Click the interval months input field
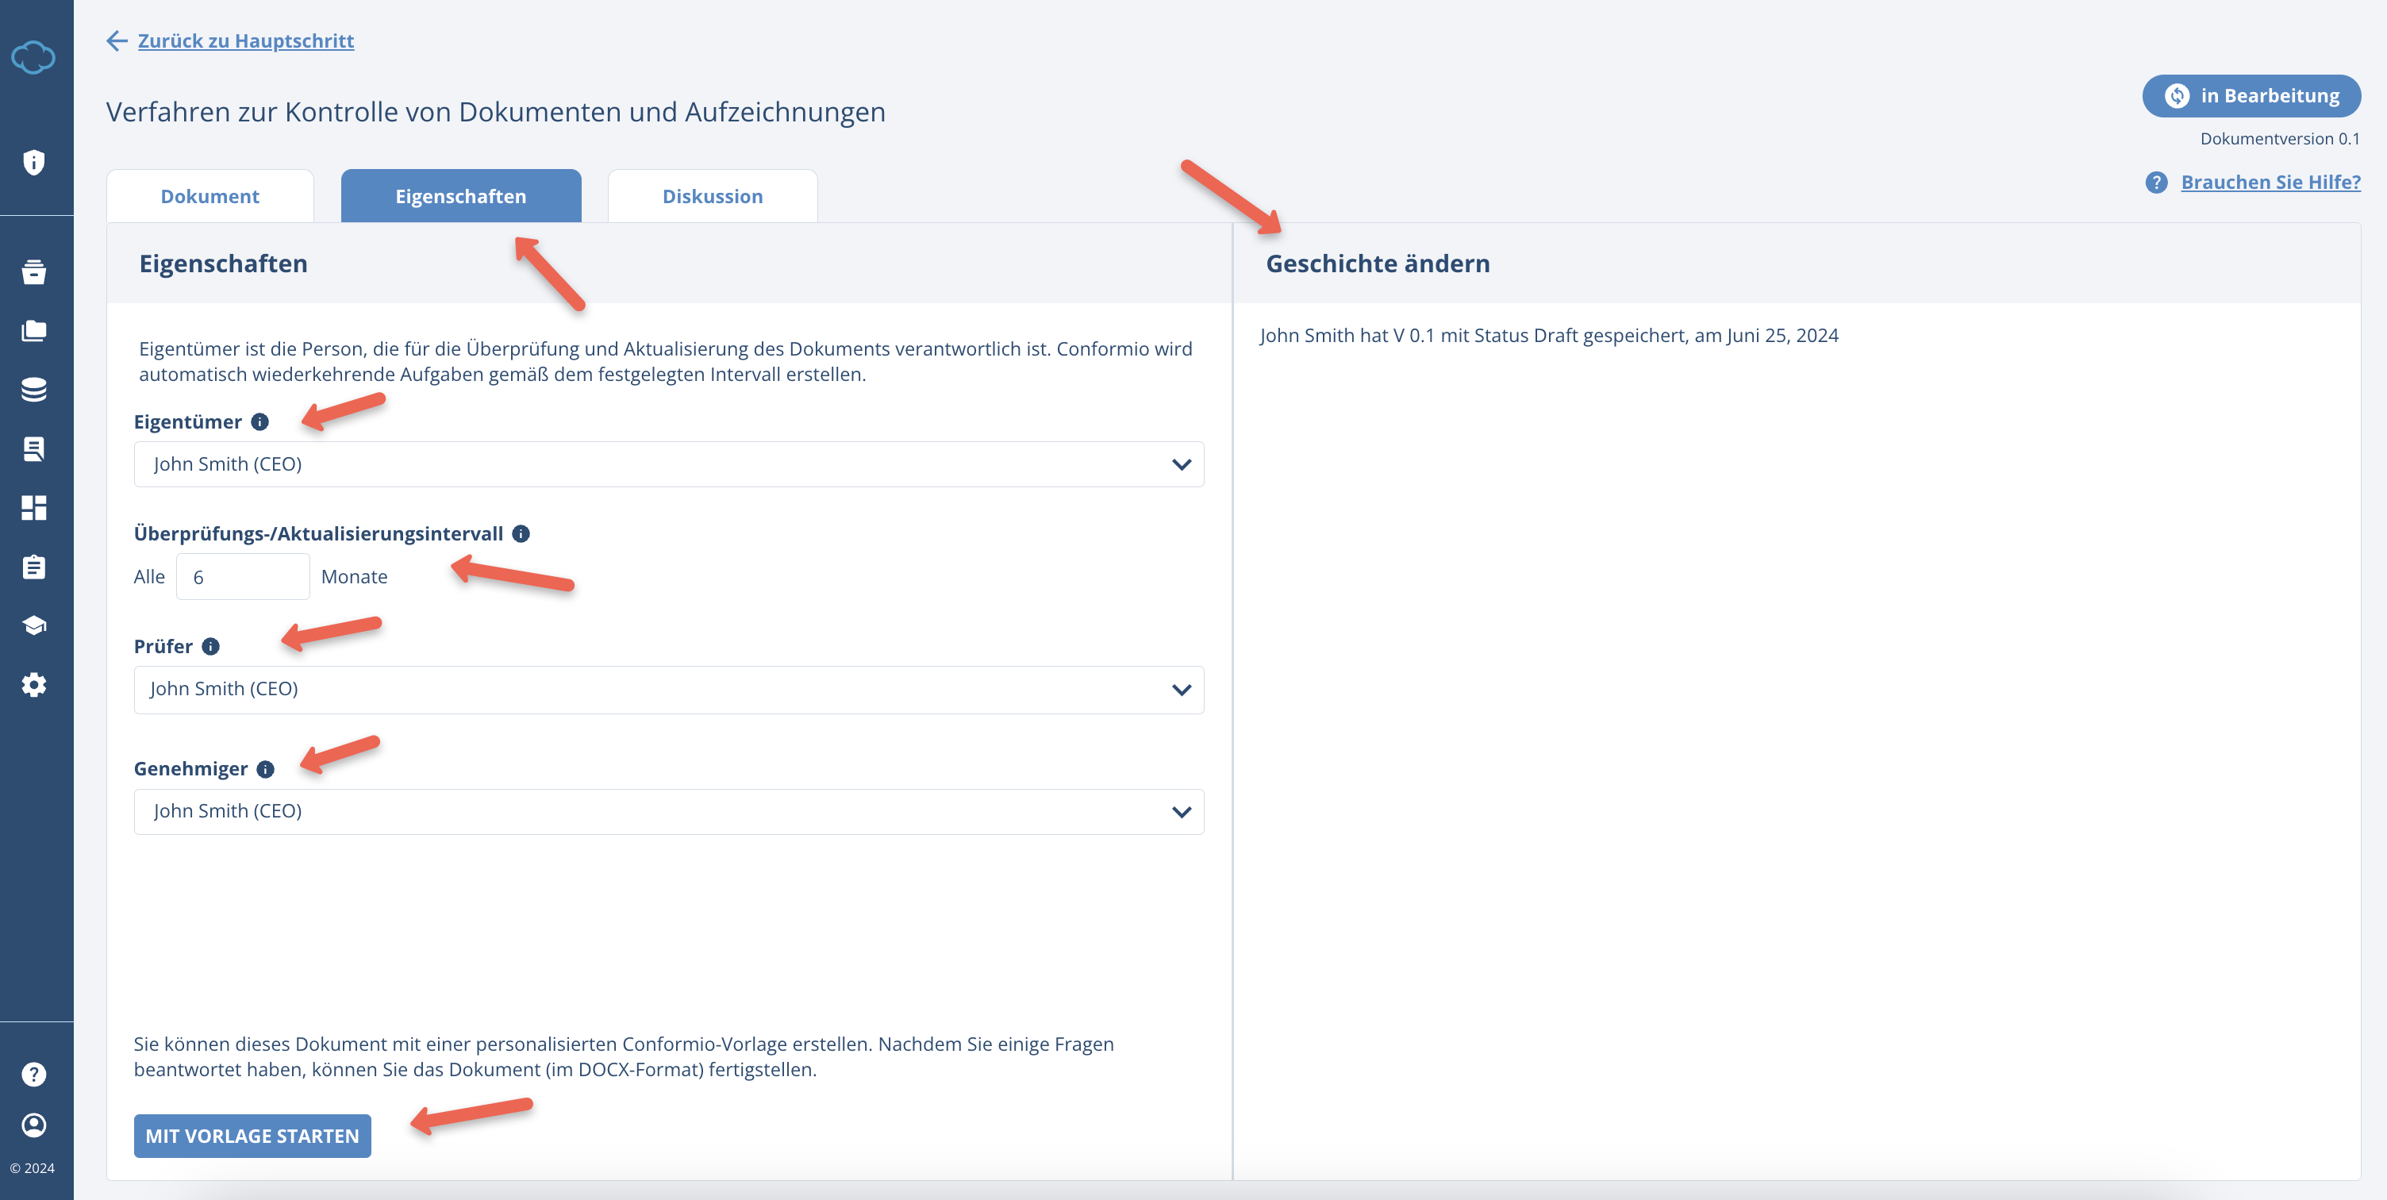The height and width of the screenshot is (1200, 2387). click(242, 575)
